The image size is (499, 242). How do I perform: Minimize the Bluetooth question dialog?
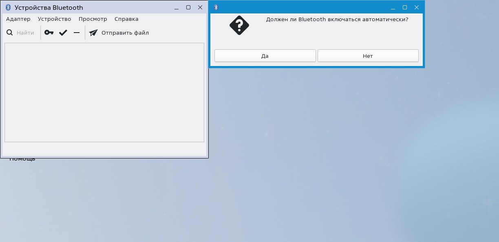click(393, 7)
